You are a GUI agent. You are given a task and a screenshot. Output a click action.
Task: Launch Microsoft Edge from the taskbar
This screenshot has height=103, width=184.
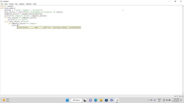pyautogui.click(x=96, y=100)
